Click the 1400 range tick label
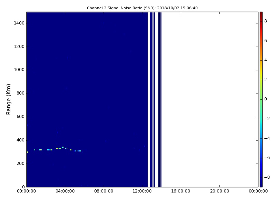This screenshot has height=207, width=276. click(x=19, y=23)
